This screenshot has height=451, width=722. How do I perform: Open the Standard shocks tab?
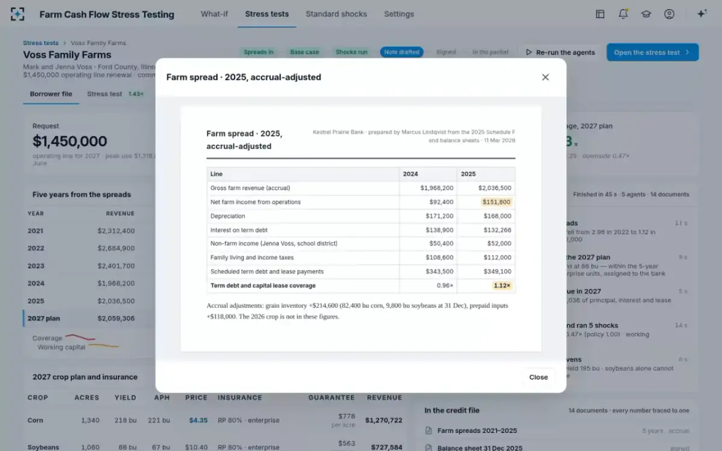[336, 14]
